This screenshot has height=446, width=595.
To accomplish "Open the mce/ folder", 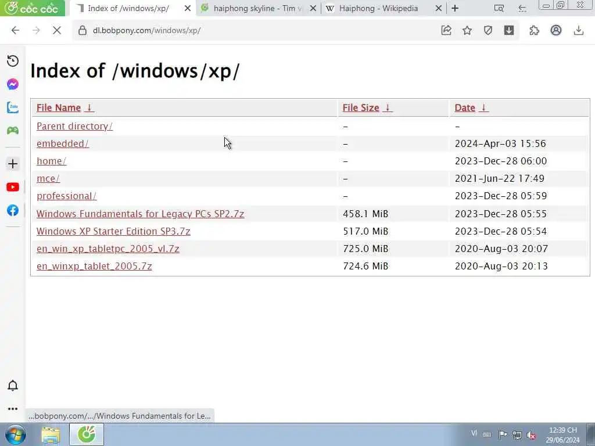I will (48, 178).
